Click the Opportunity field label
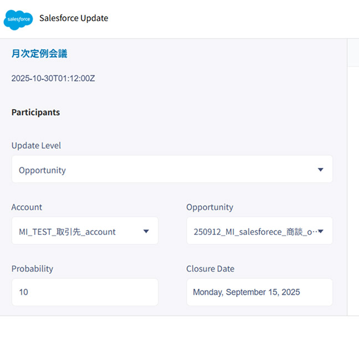This screenshot has height=337, width=359. (209, 207)
